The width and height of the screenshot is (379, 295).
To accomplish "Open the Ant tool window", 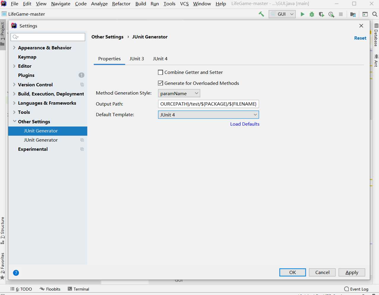I will point(376,60).
